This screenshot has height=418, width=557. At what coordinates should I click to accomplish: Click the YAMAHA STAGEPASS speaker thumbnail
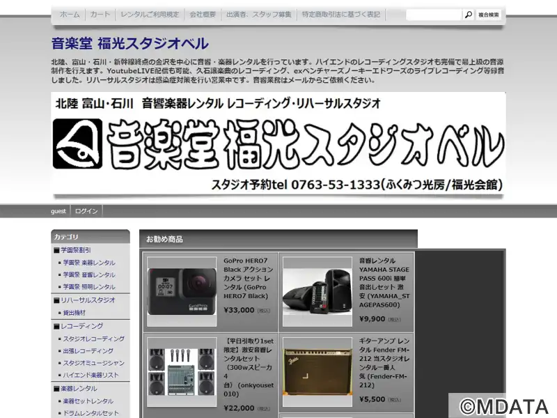click(x=317, y=291)
